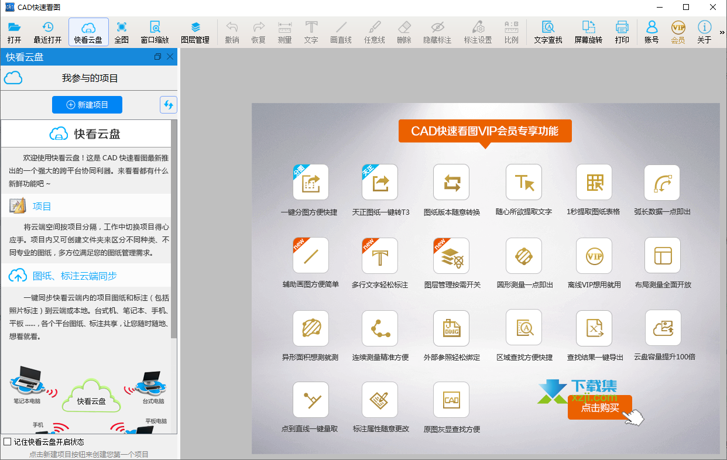
Task: Click the 区域查找方便快捷 feature icon
Action: click(524, 328)
